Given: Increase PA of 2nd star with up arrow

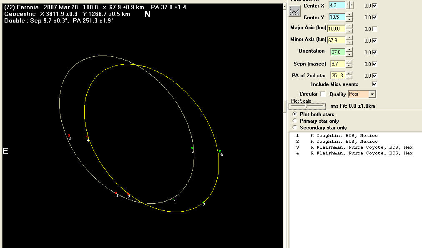Looking at the screenshot, I should 349,73.
